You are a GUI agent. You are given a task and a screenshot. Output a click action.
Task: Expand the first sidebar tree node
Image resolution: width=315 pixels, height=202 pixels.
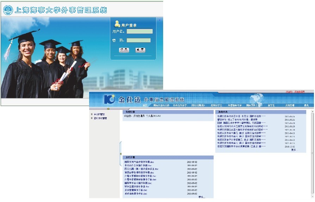coord(92,114)
